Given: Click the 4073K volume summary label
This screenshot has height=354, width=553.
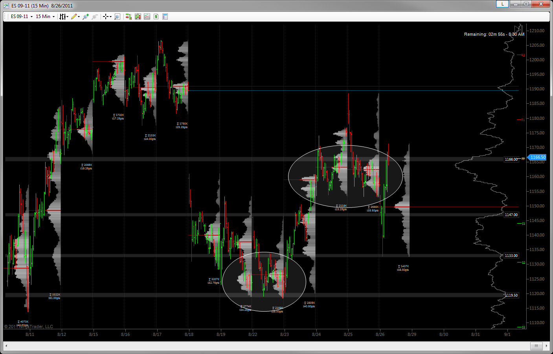Looking at the screenshot, I should (x=23, y=322).
